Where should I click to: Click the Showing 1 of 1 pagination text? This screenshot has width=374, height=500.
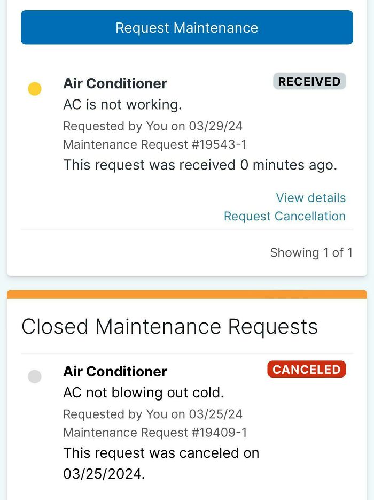[312, 252]
